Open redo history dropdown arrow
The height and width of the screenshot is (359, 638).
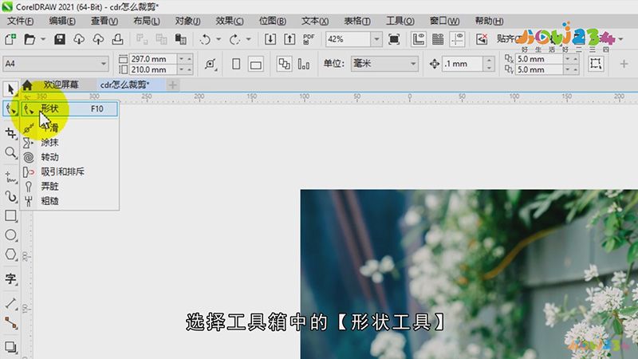point(248,39)
